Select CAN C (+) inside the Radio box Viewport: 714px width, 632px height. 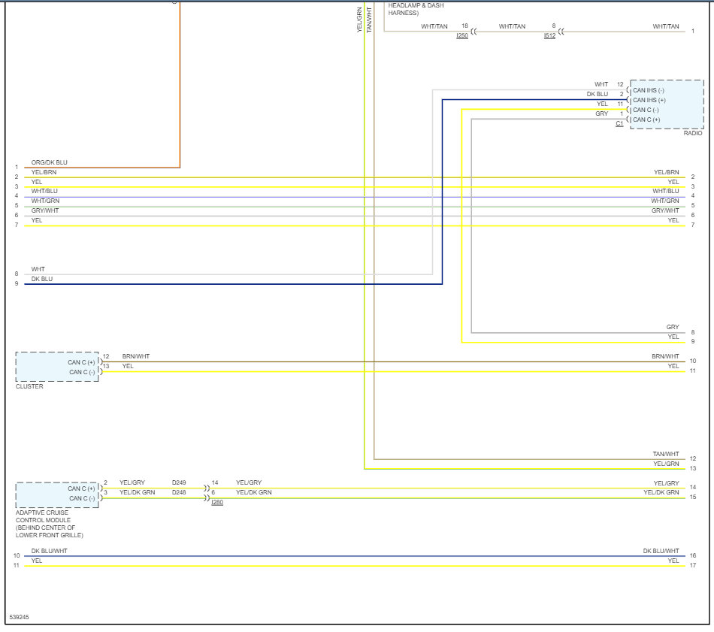coord(646,119)
